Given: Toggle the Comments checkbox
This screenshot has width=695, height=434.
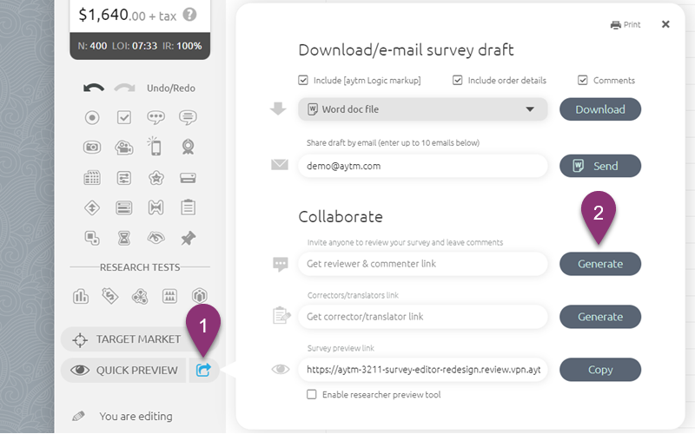Looking at the screenshot, I should [583, 81].
